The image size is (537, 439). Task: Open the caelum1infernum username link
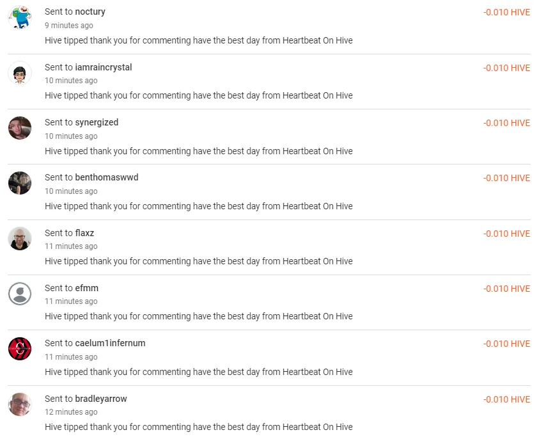pyautogui.click(x=110, y=343)
